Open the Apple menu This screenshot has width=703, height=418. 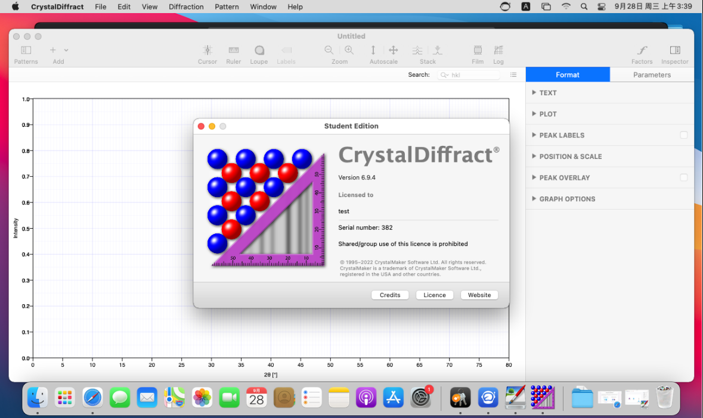[16, 7]
